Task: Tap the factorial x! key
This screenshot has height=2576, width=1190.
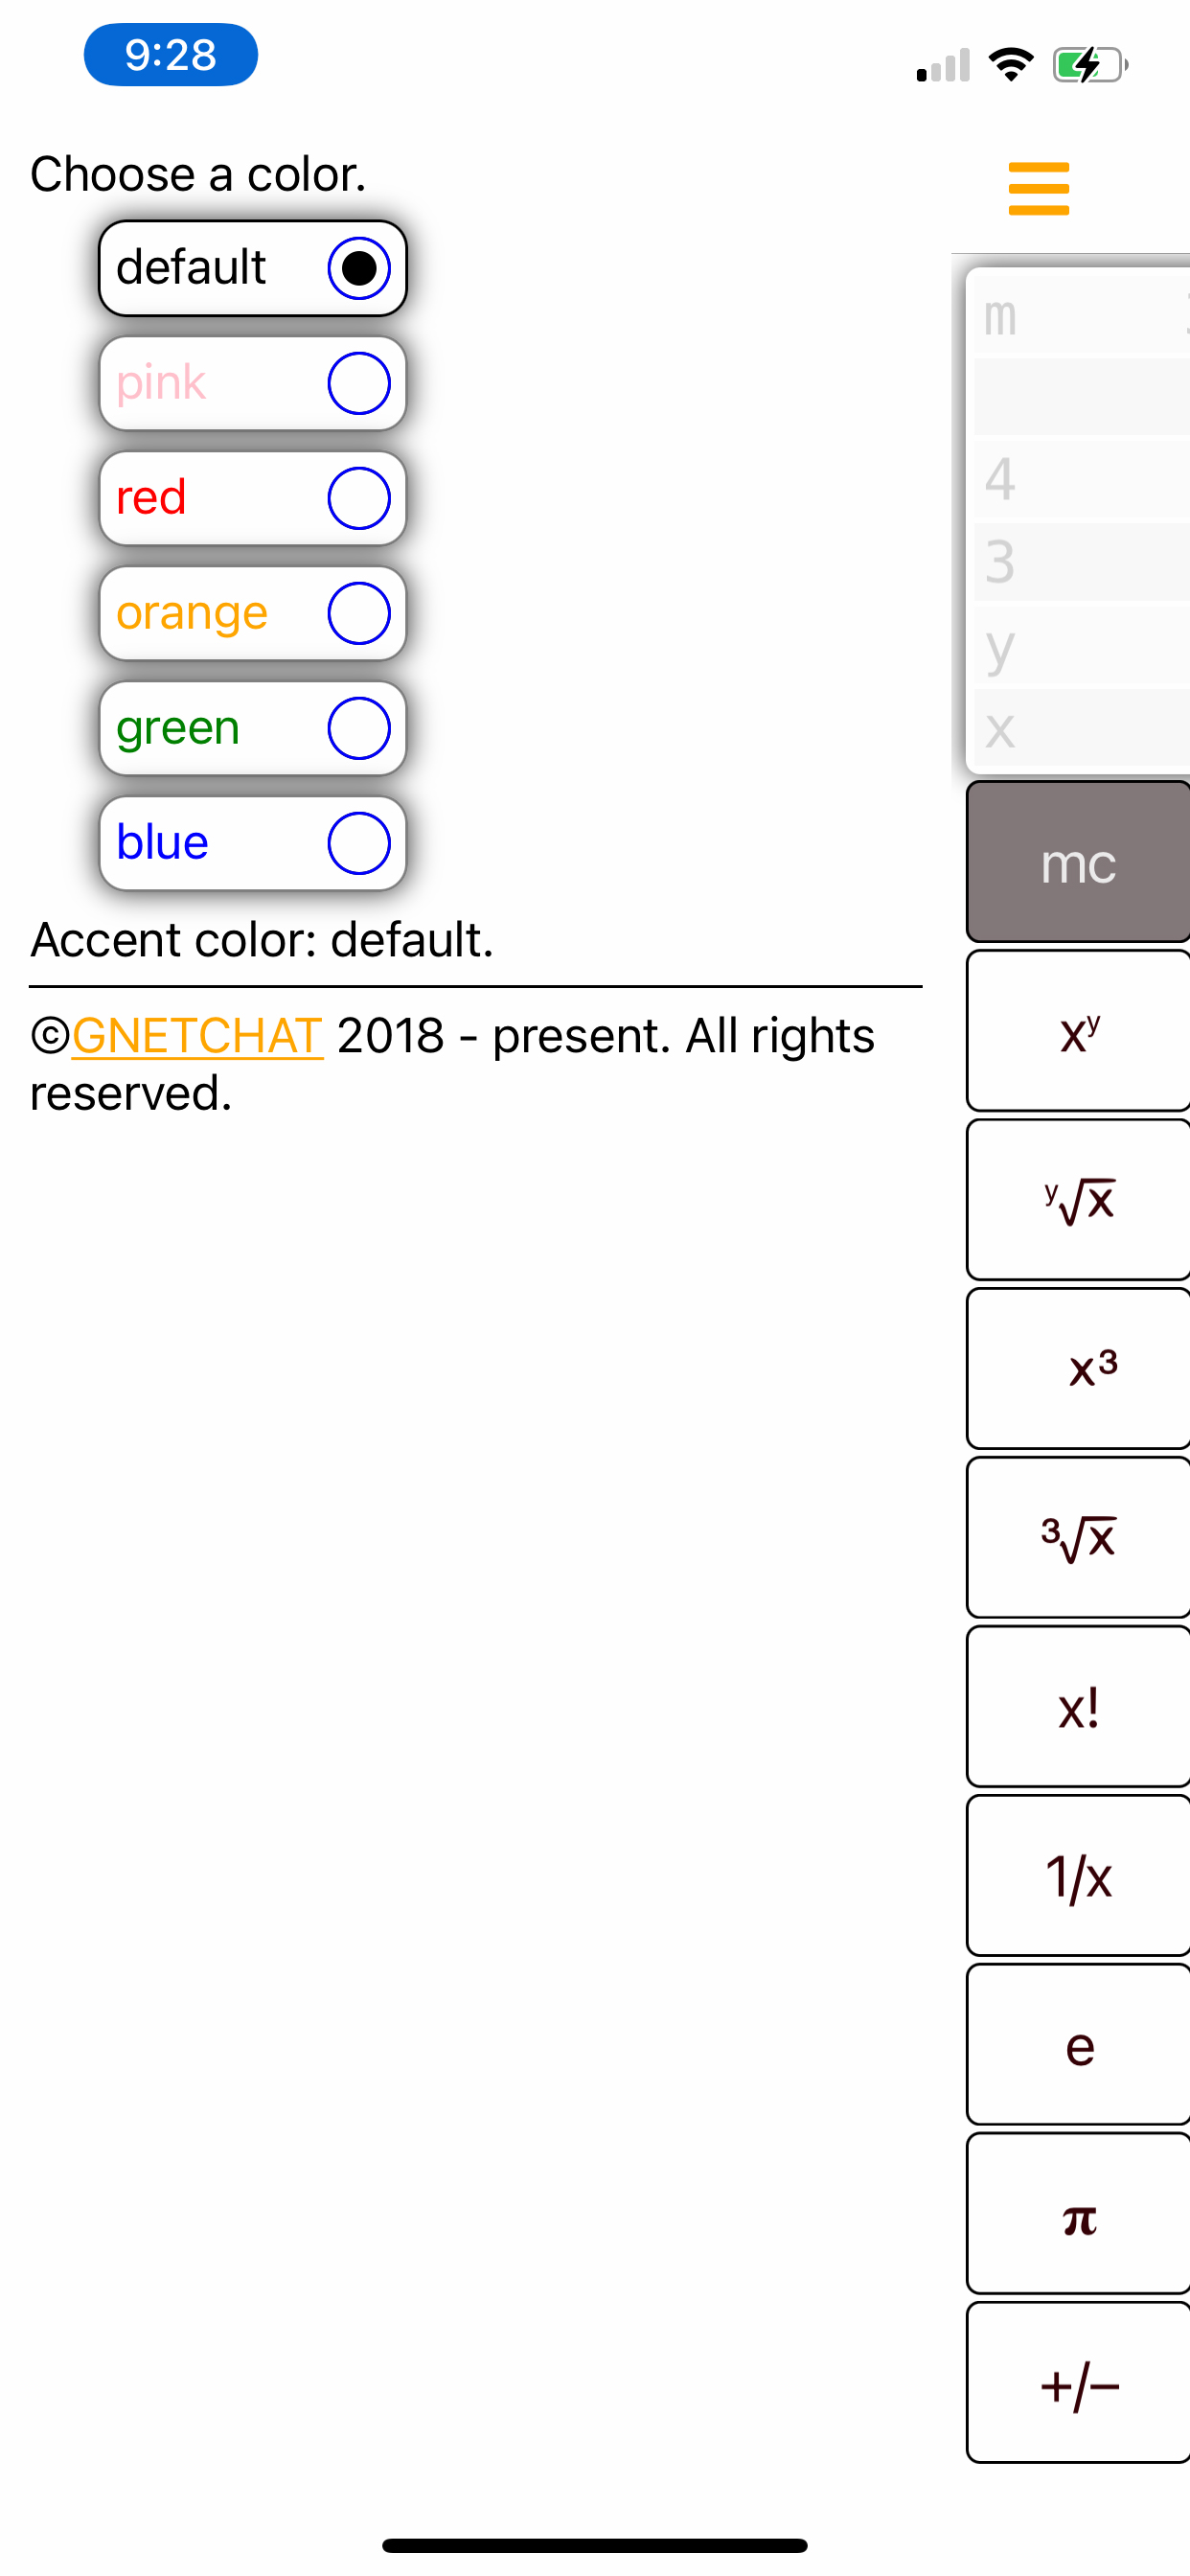Action: coord(1078,1706)
